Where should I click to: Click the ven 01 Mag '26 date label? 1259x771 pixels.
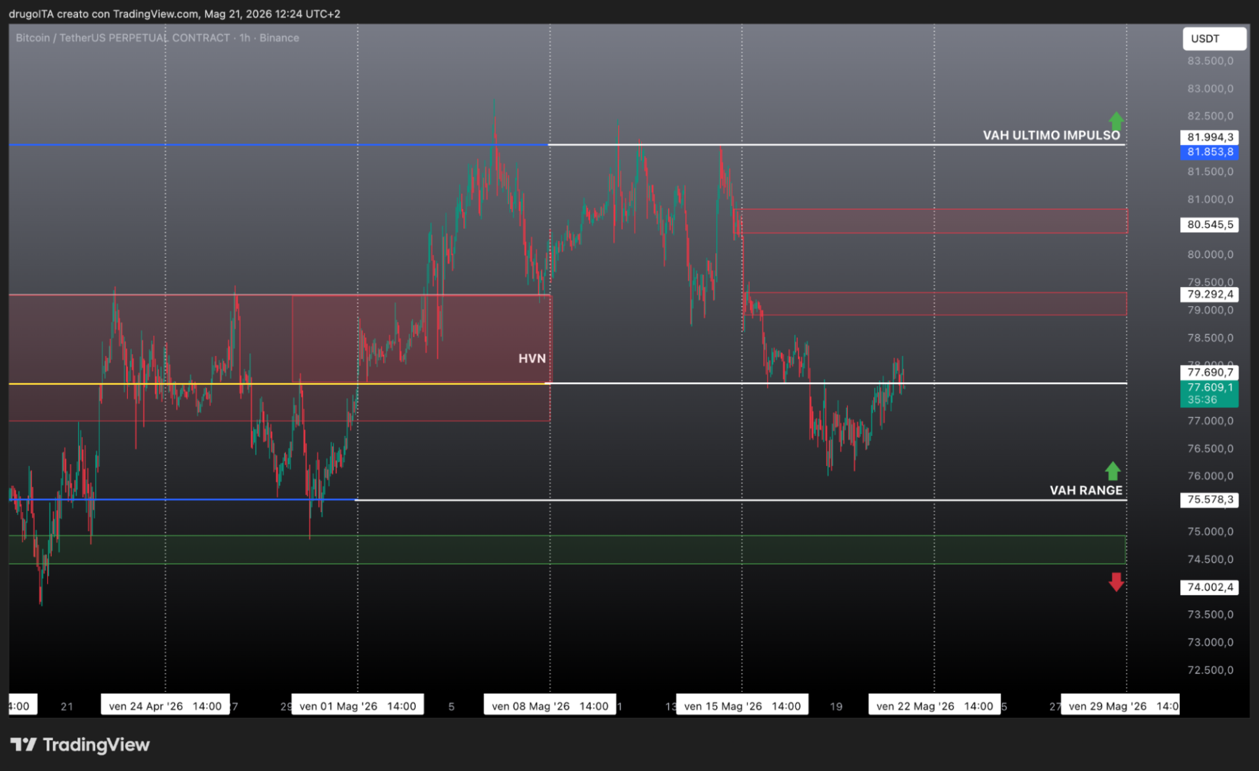tap(357, 706)
